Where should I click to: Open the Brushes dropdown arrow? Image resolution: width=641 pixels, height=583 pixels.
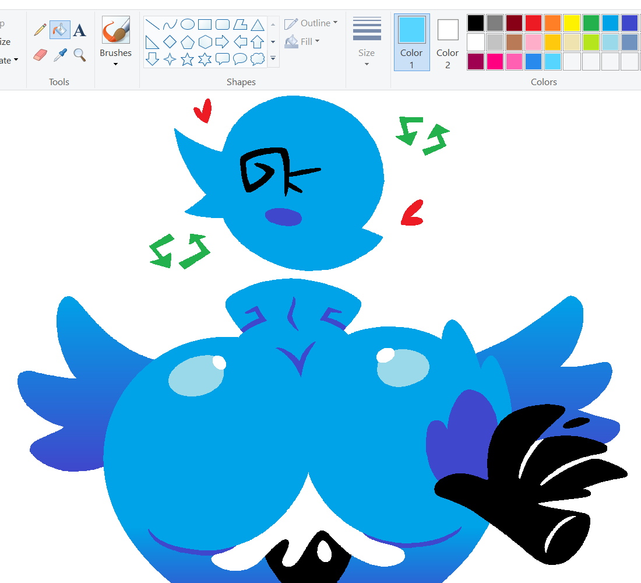click(116, 64)
